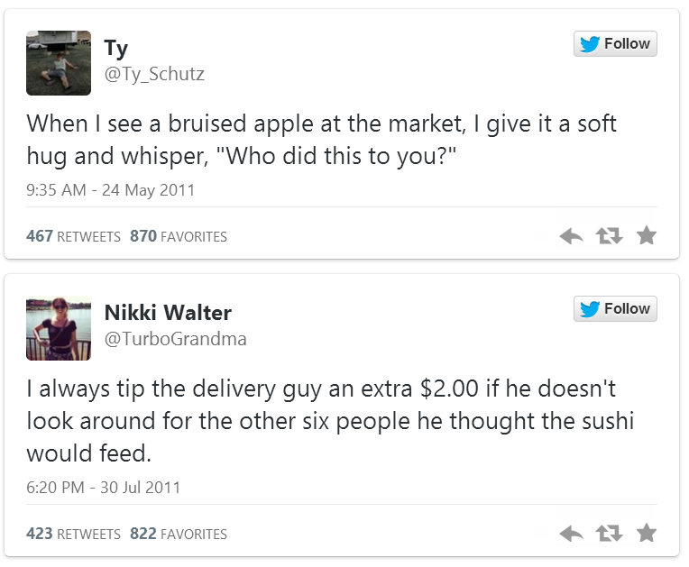689x567 pixels.
Task: Open the 6:20 PM - 30 Jul 2011 timestamp
Action: click(103, 488)
